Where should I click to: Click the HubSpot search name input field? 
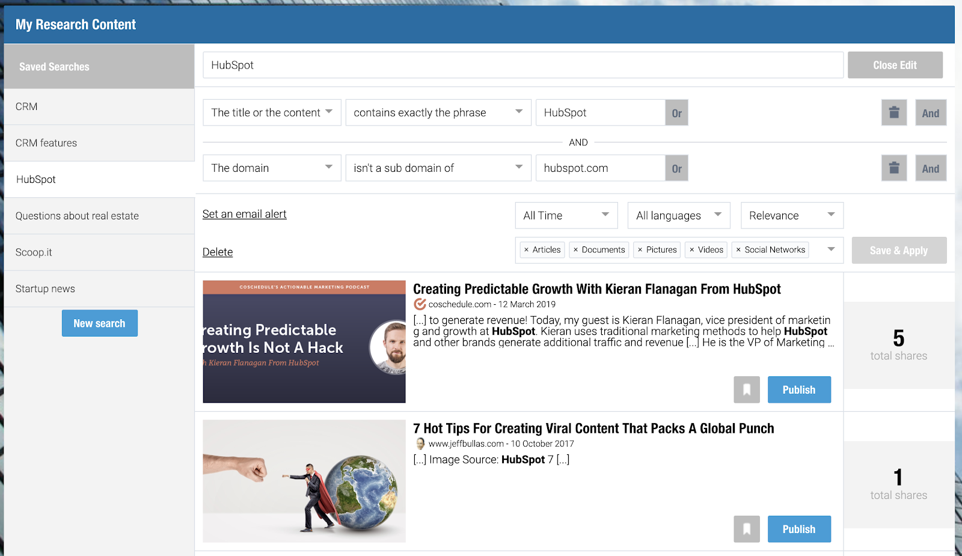(x=523, y=65)
